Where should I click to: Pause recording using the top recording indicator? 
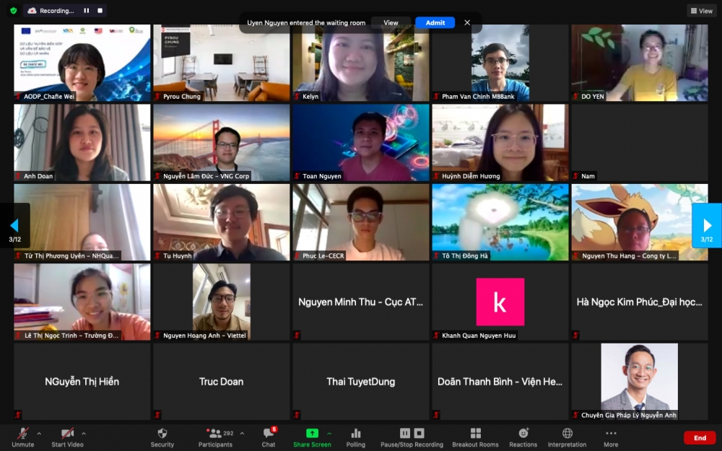[x=87, y=11]
